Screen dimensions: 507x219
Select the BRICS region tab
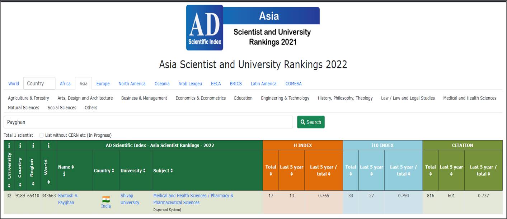(x=236, y=84)
